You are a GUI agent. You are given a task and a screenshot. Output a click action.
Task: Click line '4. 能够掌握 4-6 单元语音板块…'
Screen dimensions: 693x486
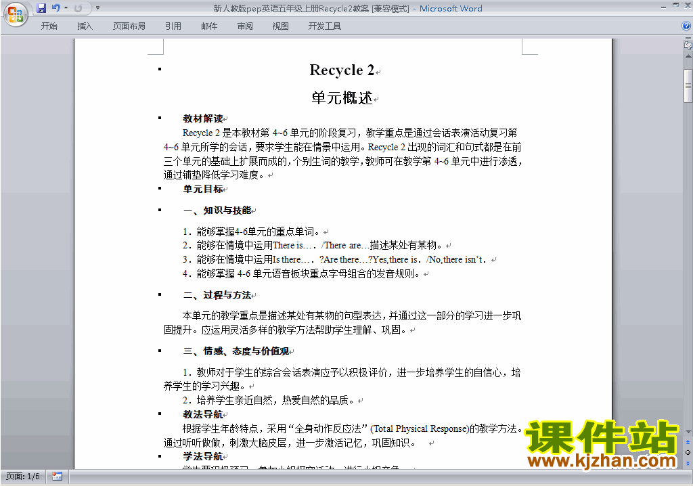[301, 273]
